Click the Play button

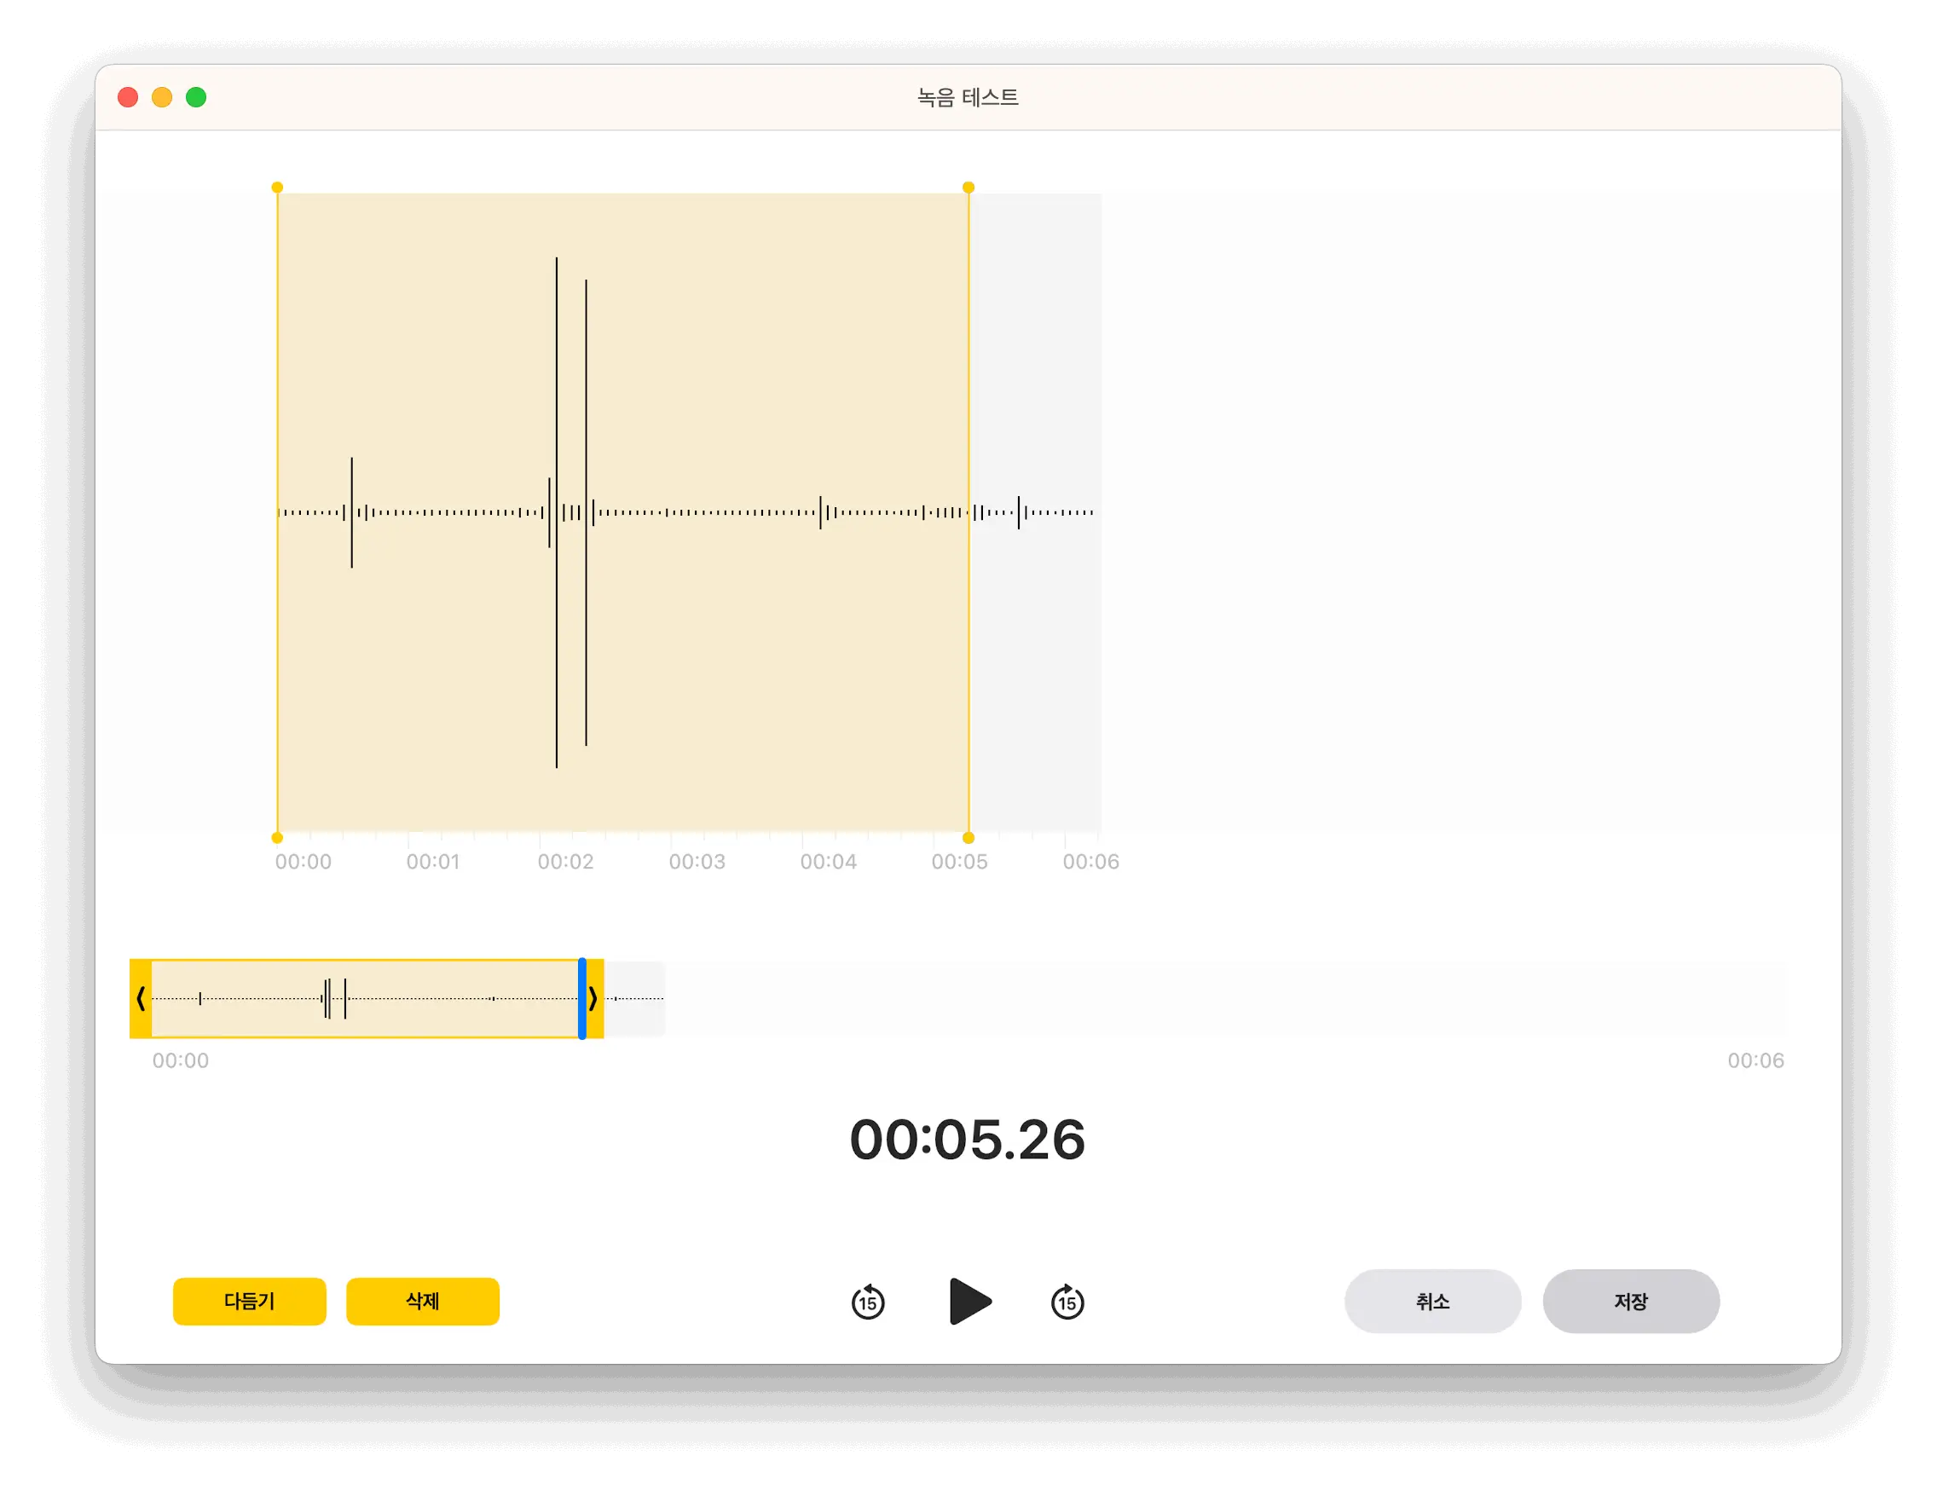coord(968,1301)
